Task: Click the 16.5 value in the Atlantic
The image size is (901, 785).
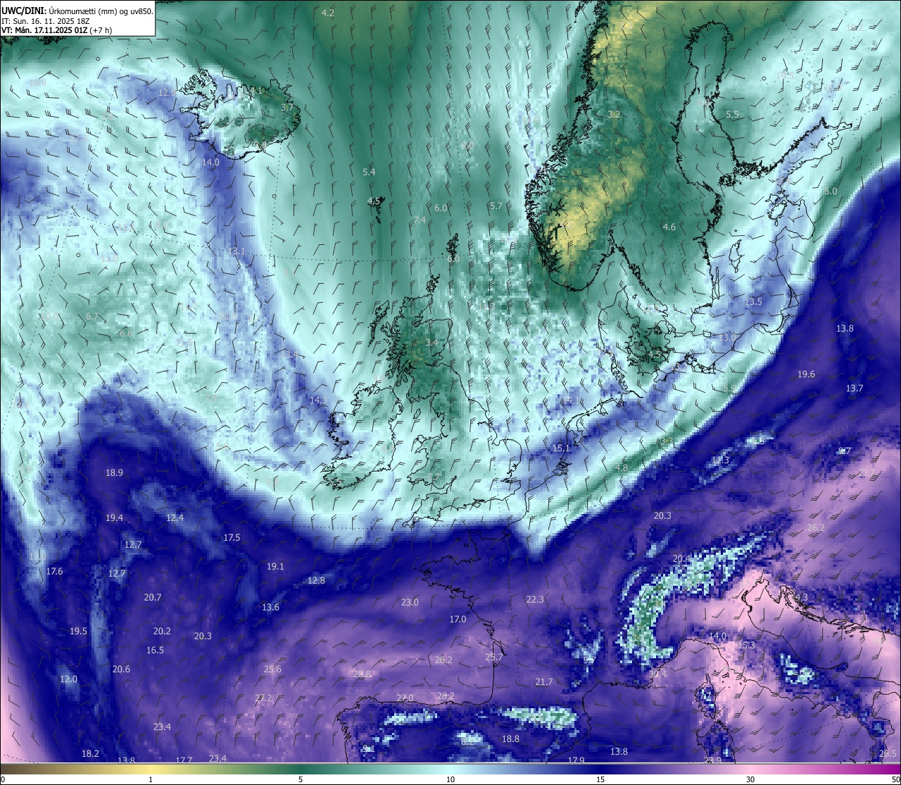Action: [155, 651]
